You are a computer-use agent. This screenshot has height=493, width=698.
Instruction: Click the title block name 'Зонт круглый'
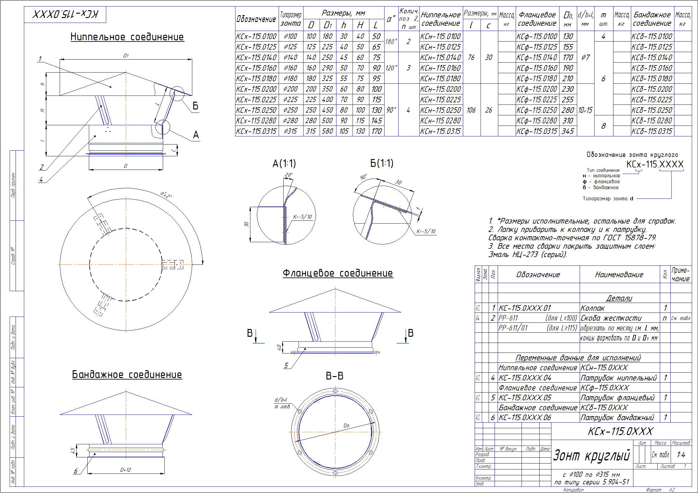tap(591, 455)
